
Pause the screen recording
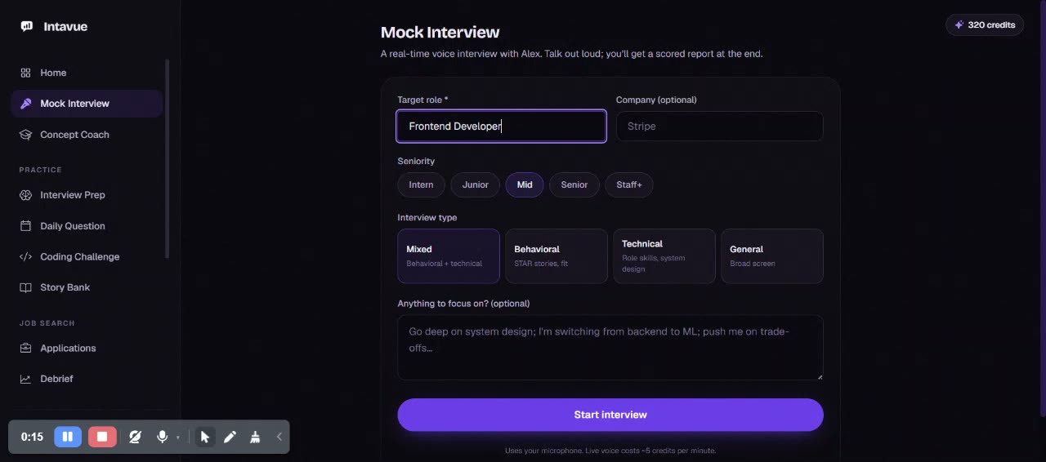[68, 437]
